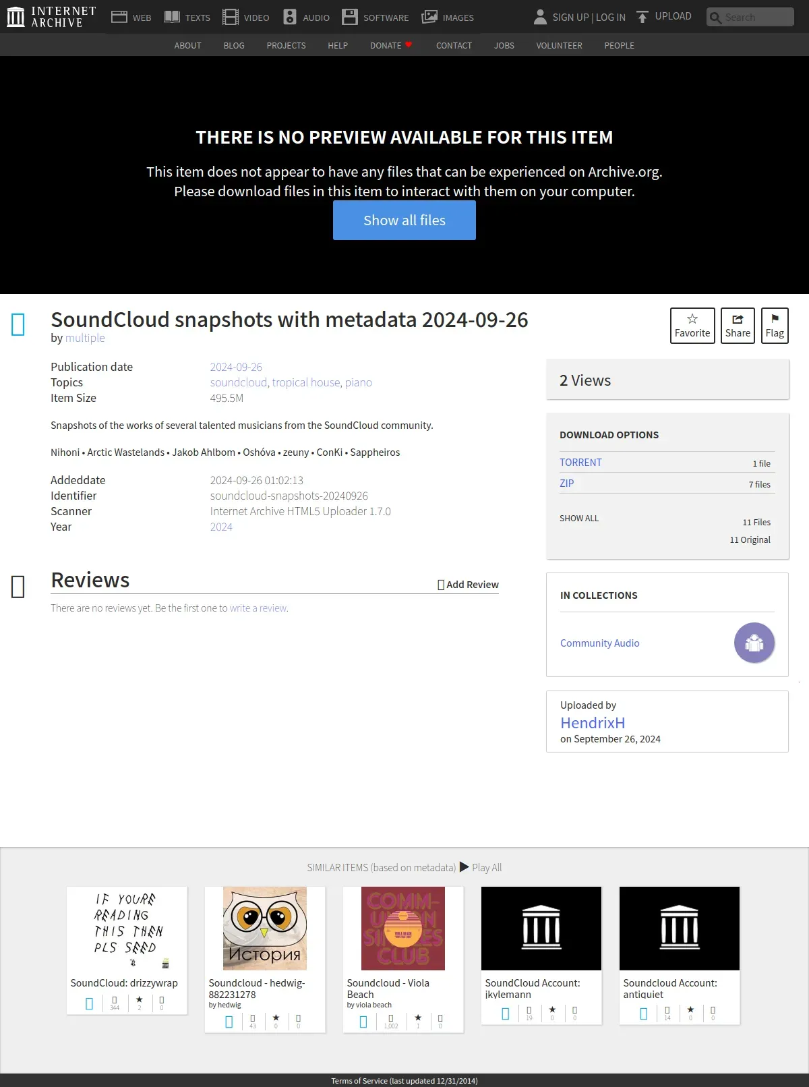The height and width of the screenshot is (1087, 809).
Task: Click the Internet Archive logo
Action: 51,17
